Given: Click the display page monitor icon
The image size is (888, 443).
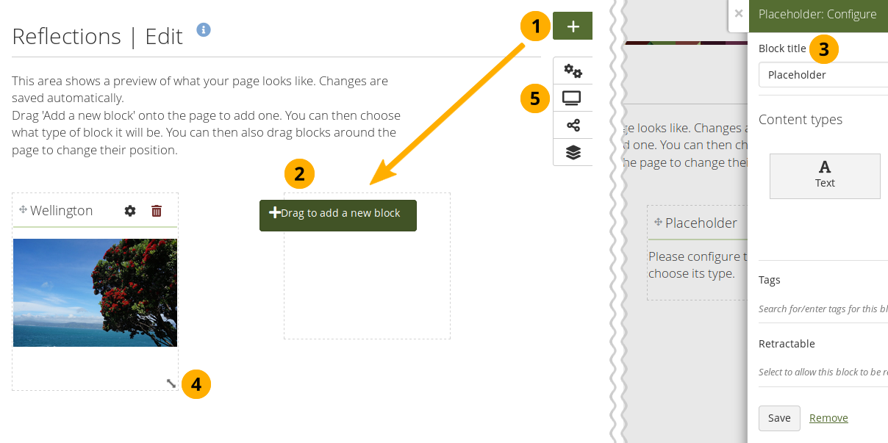Looking at the screenshot, I should pyautogui.click(x=573, y=98).
